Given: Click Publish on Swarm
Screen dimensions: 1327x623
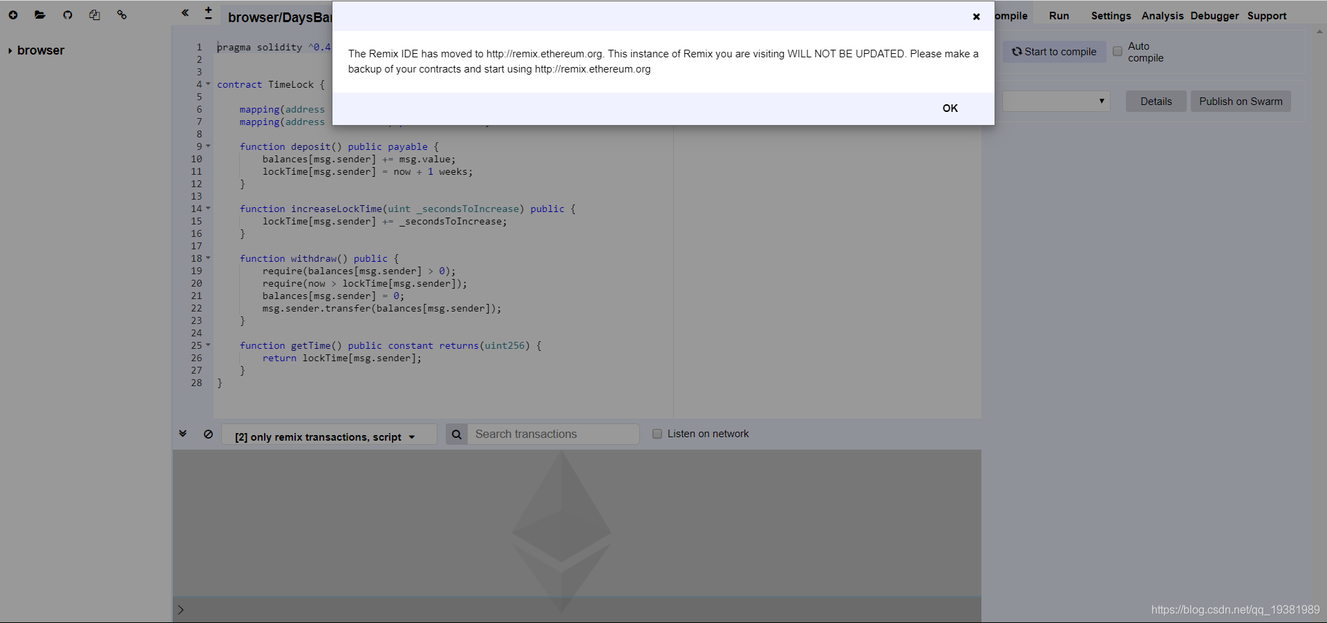Looking at the screenshot, I should (1241, 102).
